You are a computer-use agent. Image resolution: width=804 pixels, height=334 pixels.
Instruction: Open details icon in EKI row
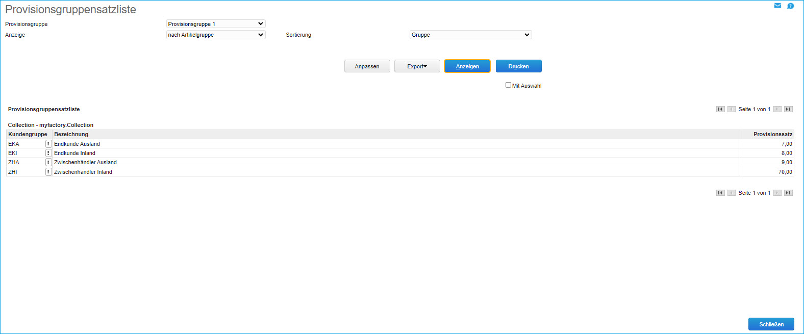pyautogui.click(x=48, y=153)
